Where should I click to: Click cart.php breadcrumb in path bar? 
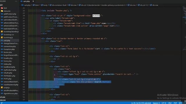[26, 5]
